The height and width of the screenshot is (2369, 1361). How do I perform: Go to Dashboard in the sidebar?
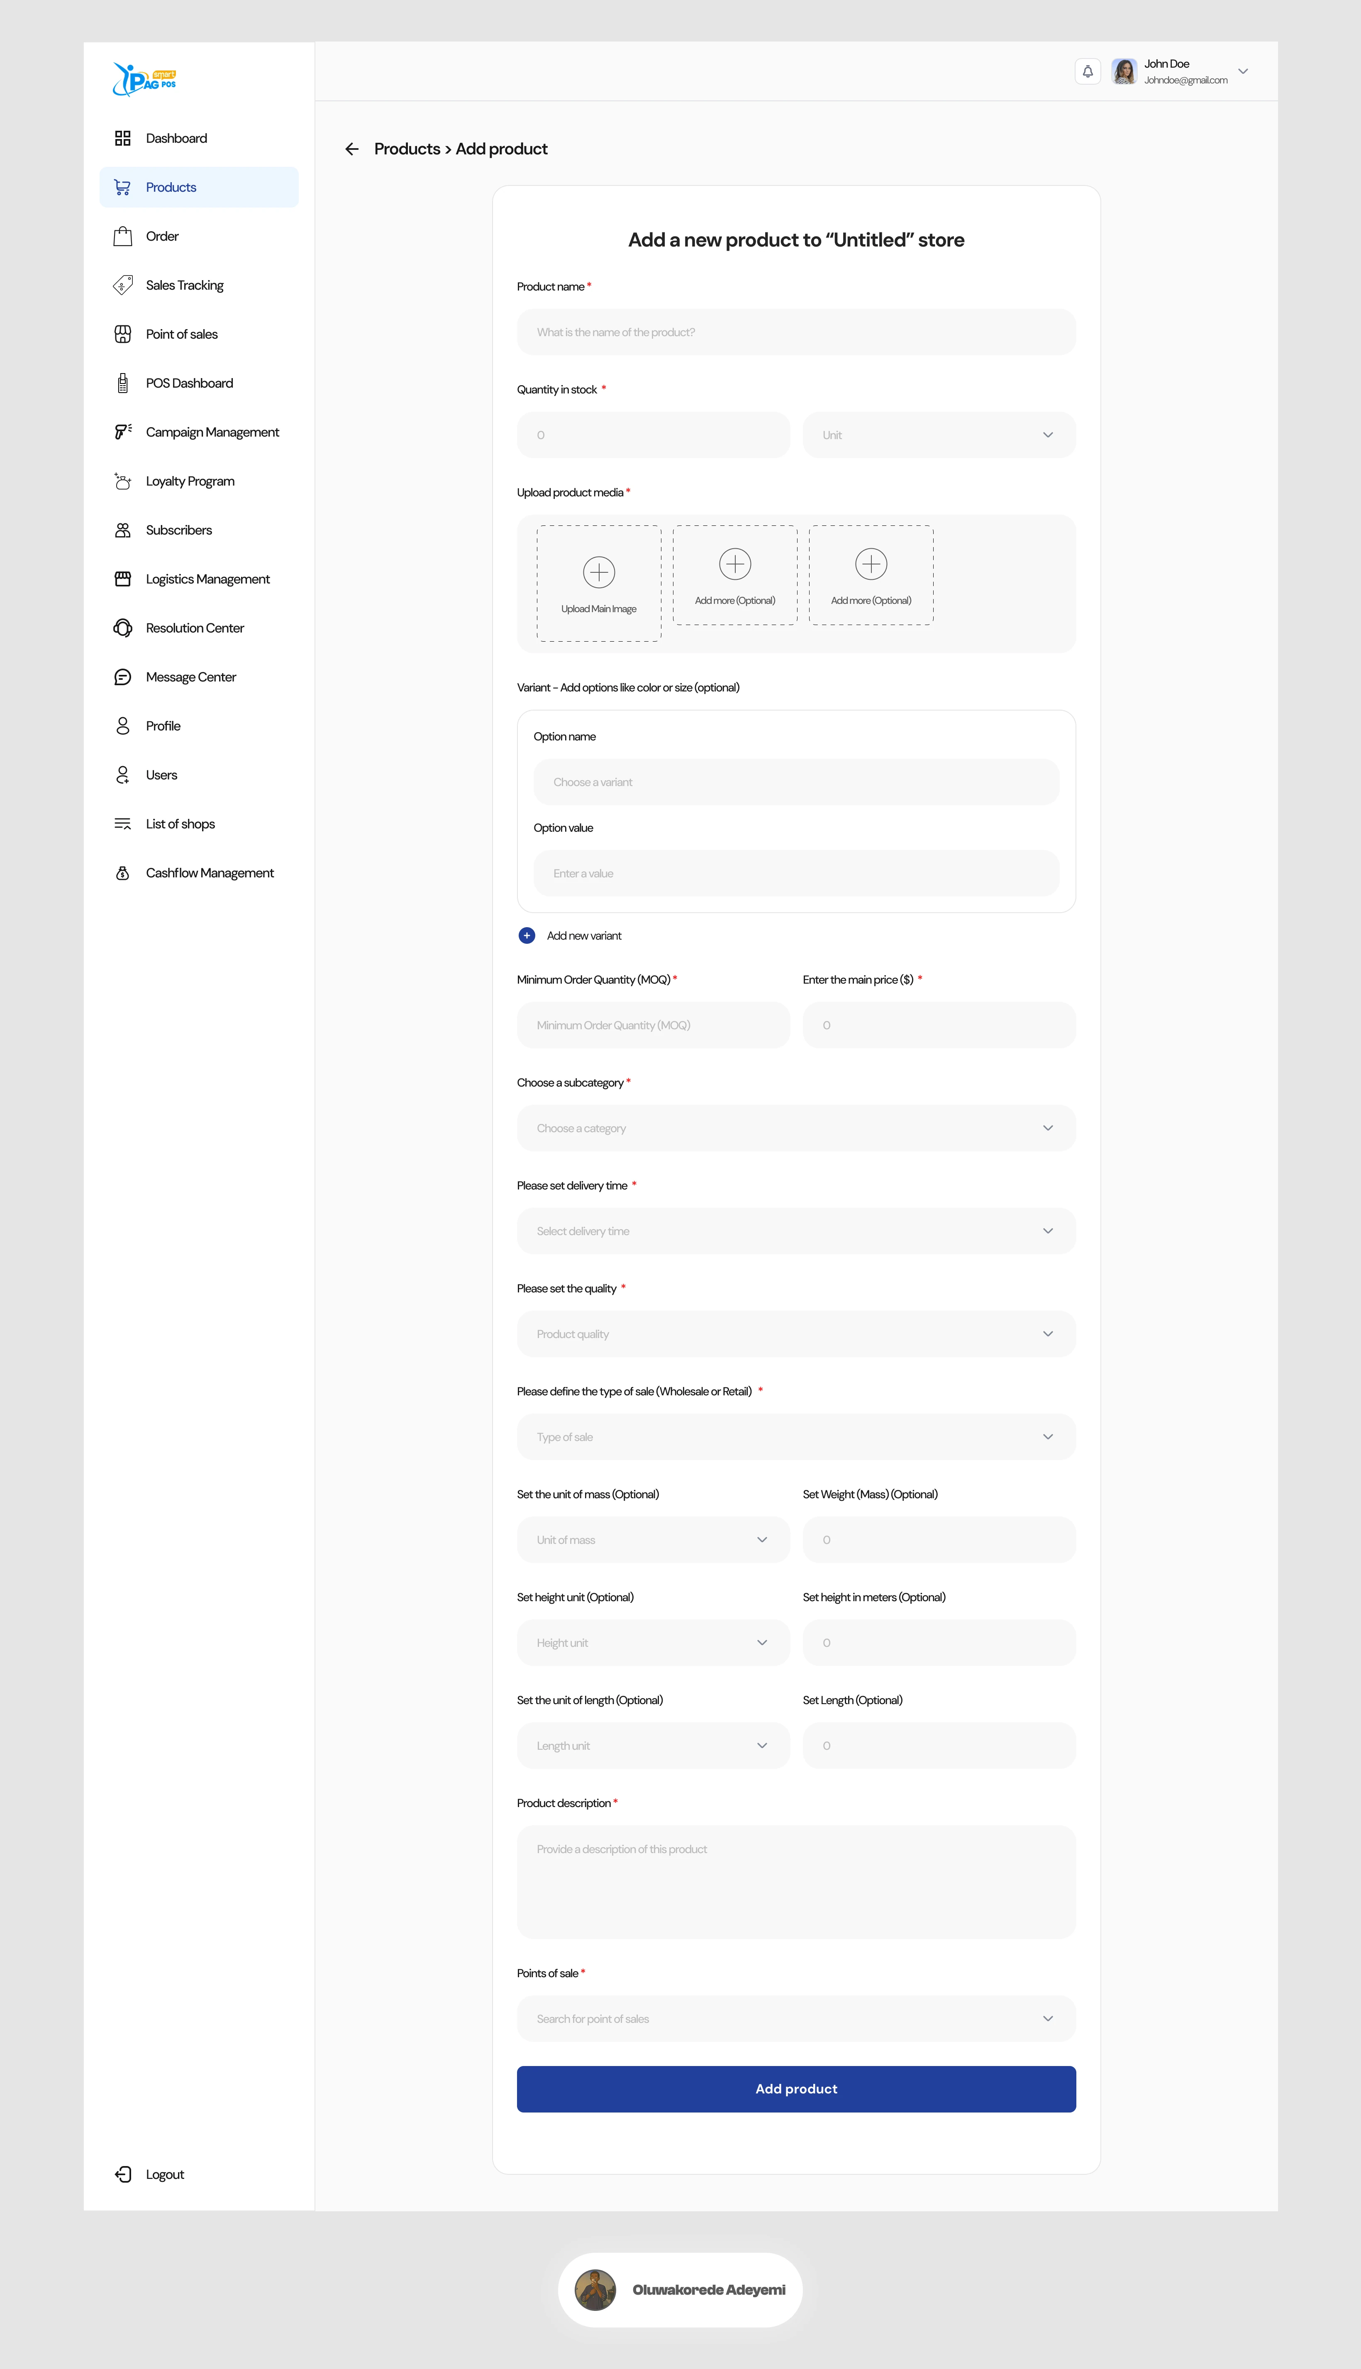point(199,138)
